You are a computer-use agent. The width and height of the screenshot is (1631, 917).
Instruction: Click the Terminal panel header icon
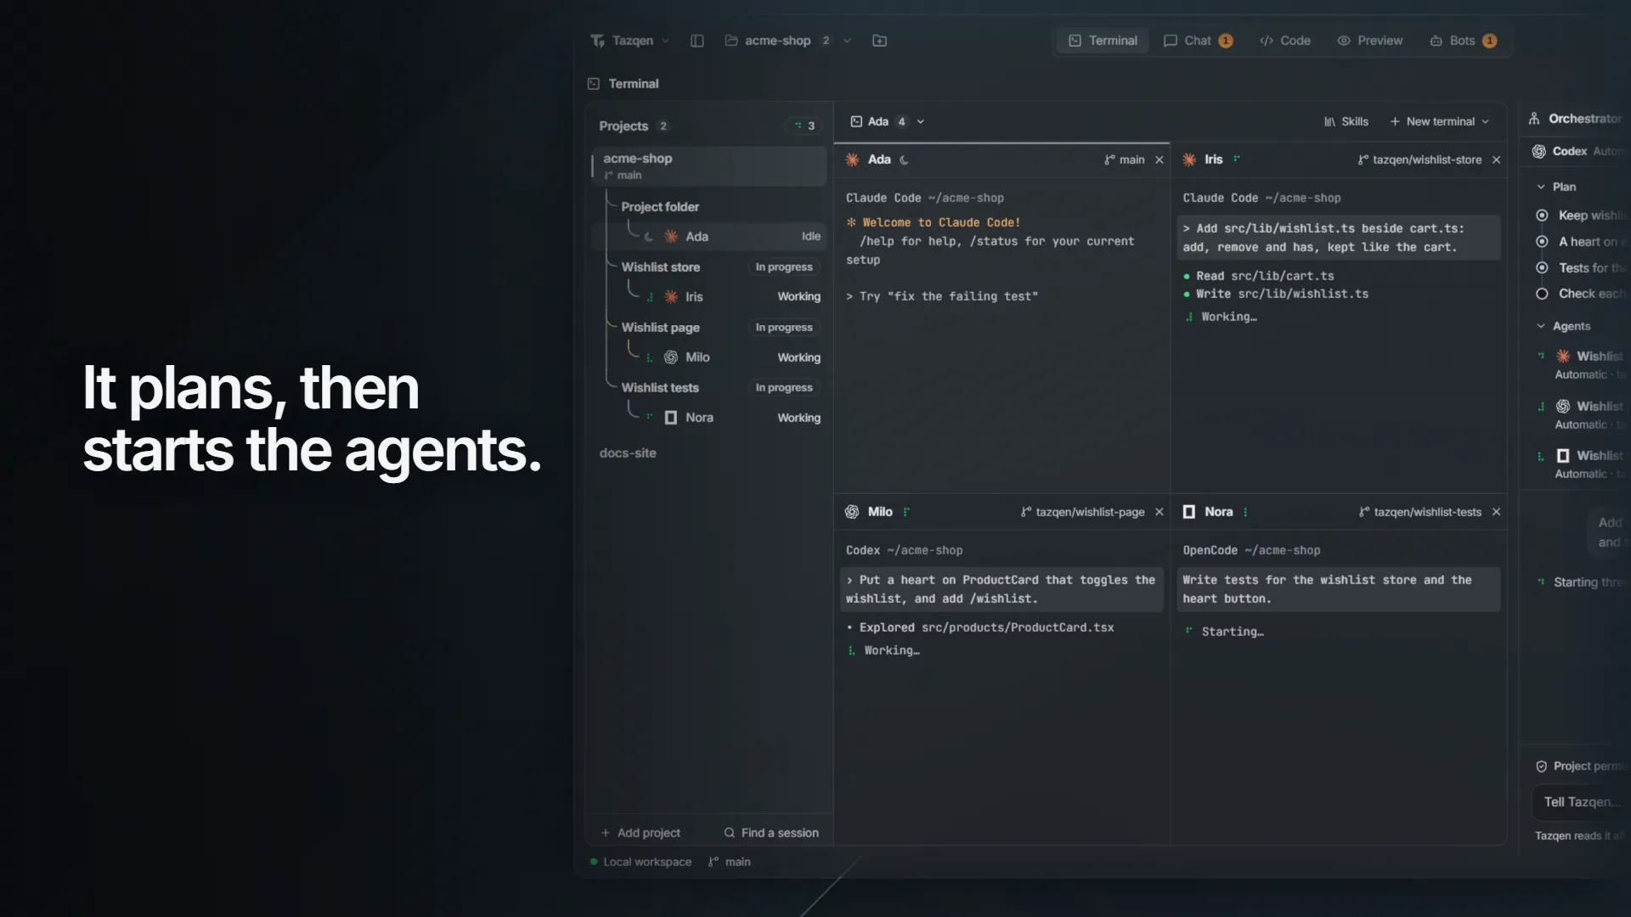[594, 83]
